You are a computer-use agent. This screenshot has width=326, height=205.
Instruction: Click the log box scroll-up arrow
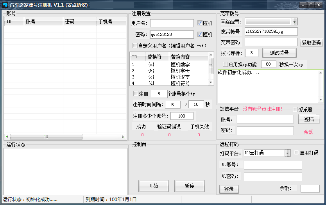click(321, 73)
